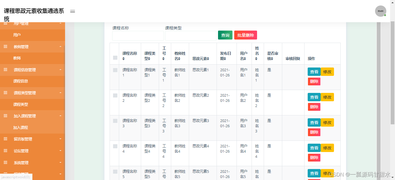This screenshot has height=180, width=395.
Task: Click the hamburger menu icon
Action: (x=72, y=11)
